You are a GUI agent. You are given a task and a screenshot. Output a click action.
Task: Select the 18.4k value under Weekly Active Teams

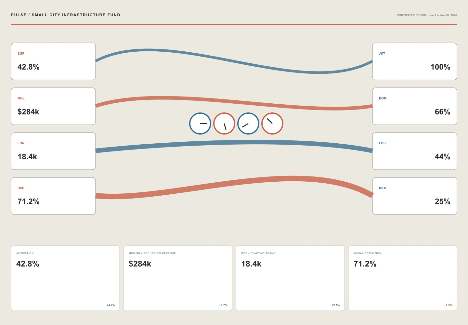pos(251,264)
